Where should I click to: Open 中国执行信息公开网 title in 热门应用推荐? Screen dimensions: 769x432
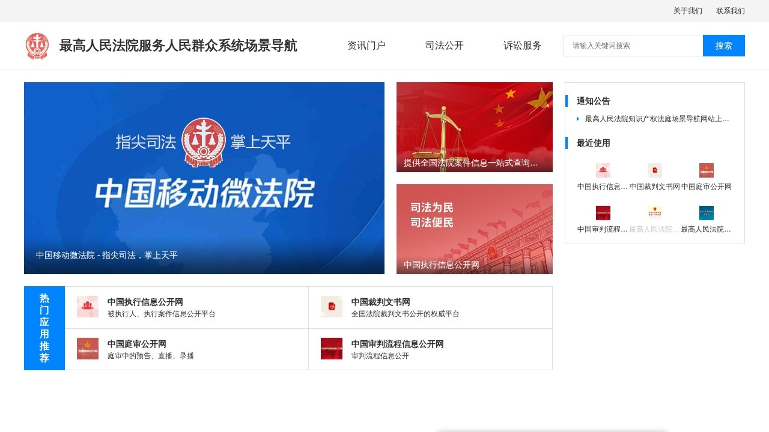pyautogui.click(x=145, y=302)
